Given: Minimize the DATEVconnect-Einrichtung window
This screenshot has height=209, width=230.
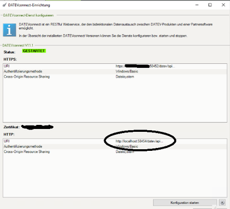Looking at the screenshot, I should coord(197,5).
